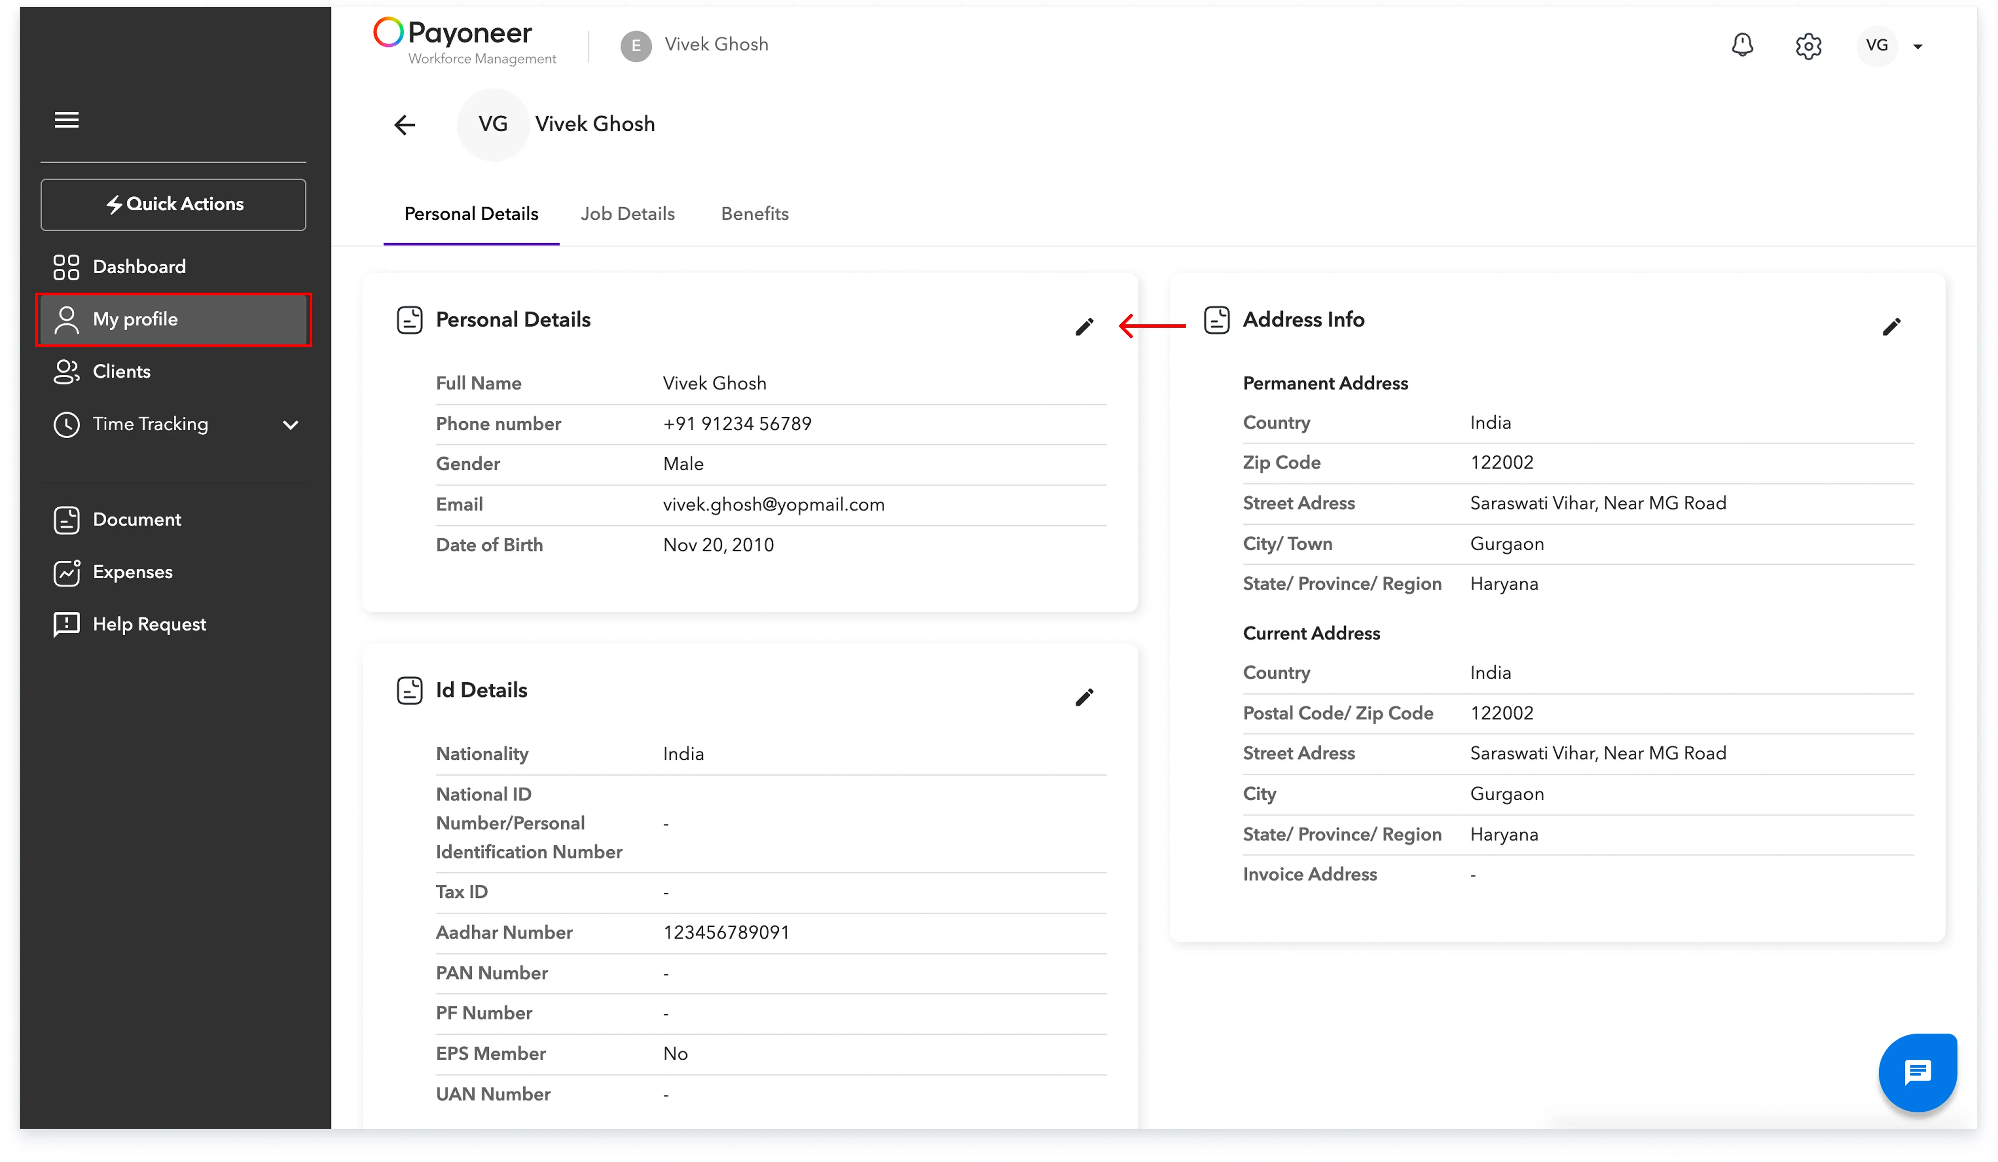Select the Dashboard icon in the sidebar
The width and height of the screenshot is (1998, 1162).
tap(66, 267)
